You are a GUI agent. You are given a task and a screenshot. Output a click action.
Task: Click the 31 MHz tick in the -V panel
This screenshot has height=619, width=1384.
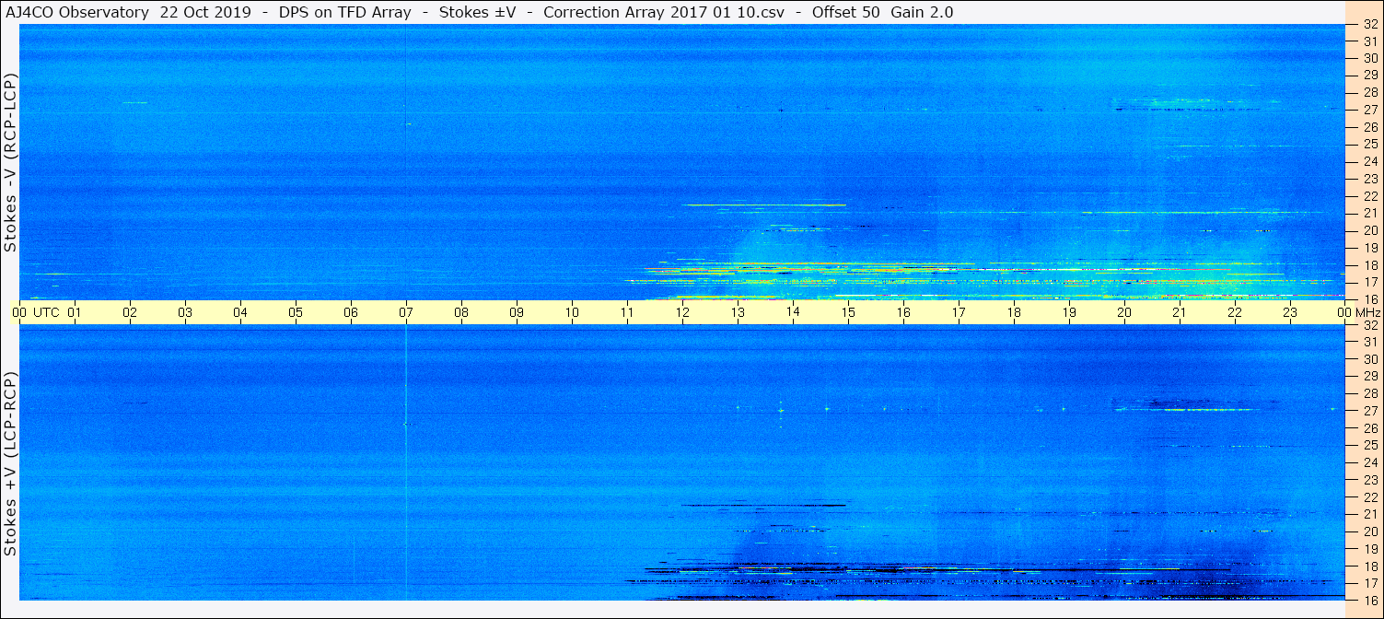(x=1370, y=41)
